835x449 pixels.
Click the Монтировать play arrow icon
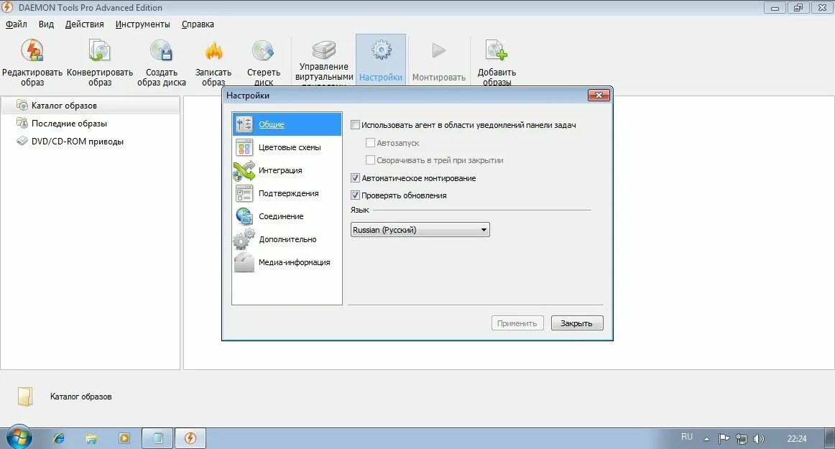439,50
